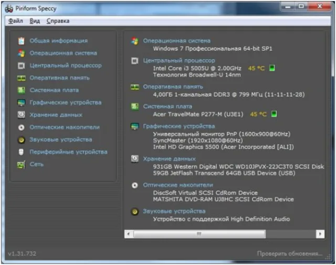Click the 59GB JetFlash Transcend line
This screenshot has height=265, width=336.
[224, 173]
